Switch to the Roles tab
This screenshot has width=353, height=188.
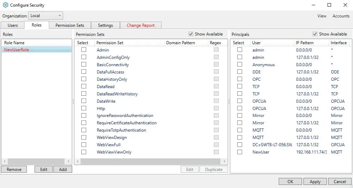tap(37, 25)
